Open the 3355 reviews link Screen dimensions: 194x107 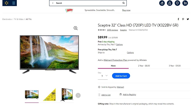(x=112, y=30)
